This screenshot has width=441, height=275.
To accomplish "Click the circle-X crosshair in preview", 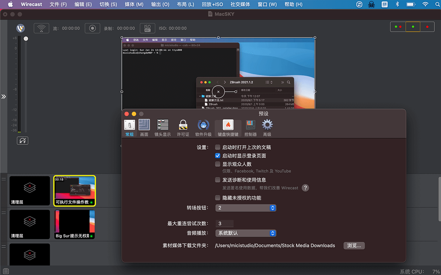I will 218,91.
